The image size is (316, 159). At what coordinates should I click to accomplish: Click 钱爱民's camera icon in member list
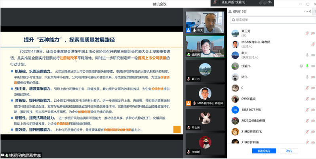[x=313, y=66]
